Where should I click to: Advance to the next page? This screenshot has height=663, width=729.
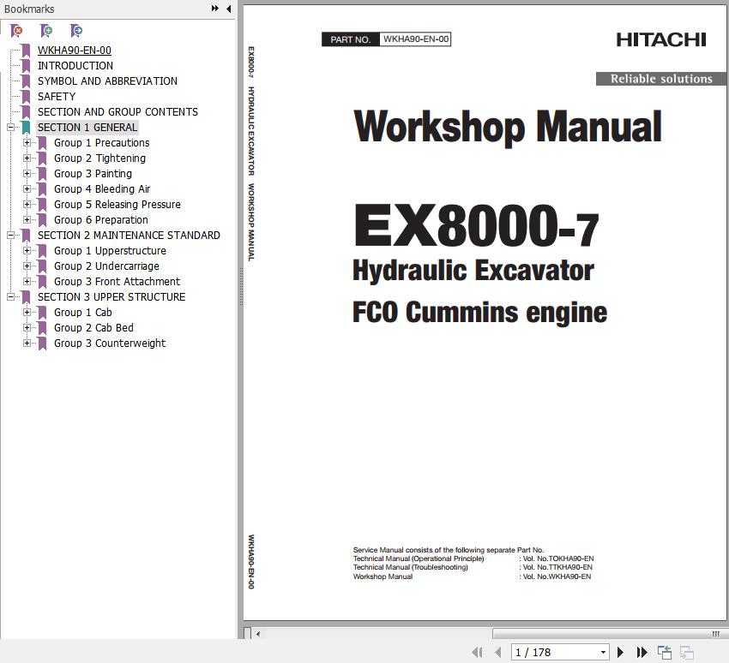click(x=620, y=653)
